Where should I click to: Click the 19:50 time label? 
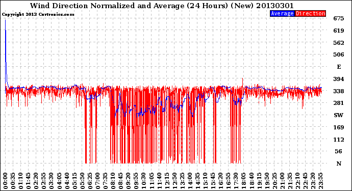(267, 181)
